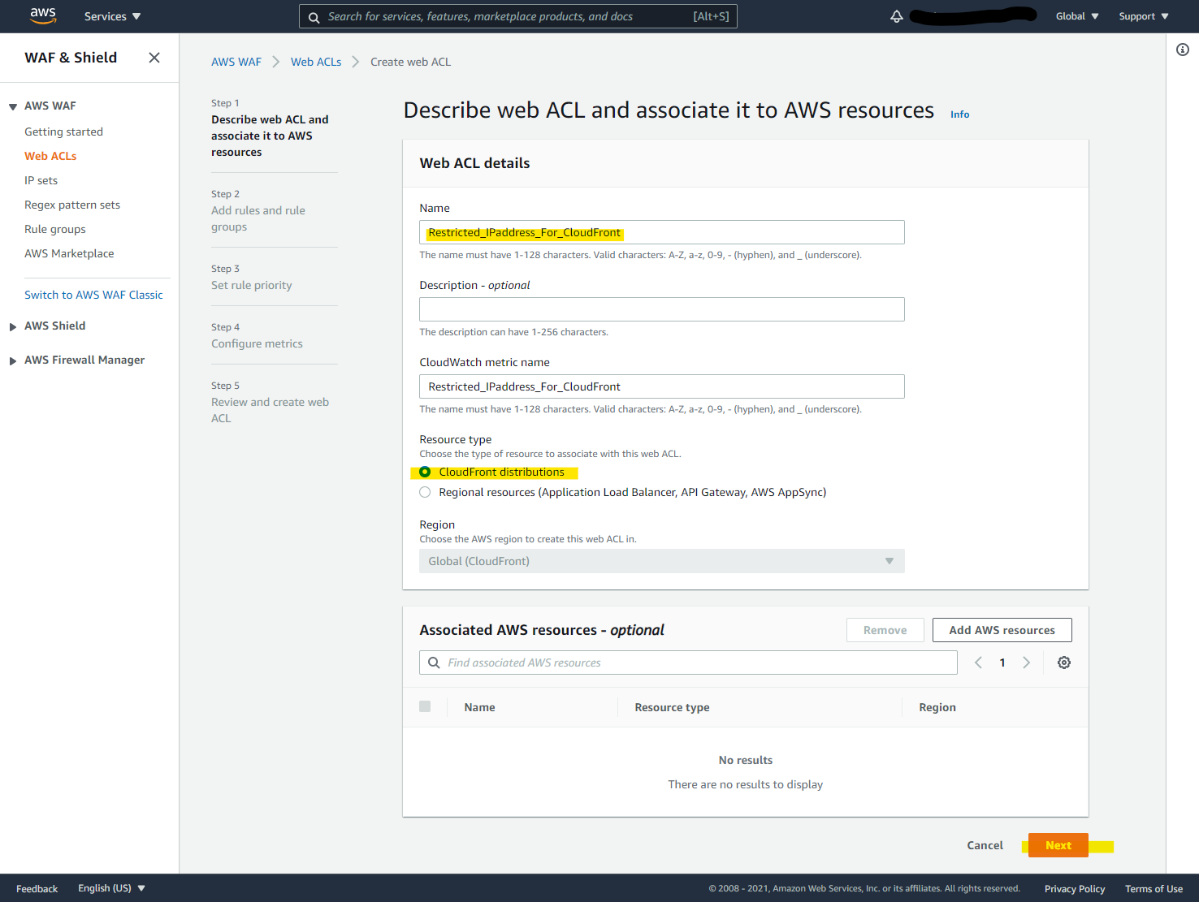Open the notifications bell icon

coord(897,16)
